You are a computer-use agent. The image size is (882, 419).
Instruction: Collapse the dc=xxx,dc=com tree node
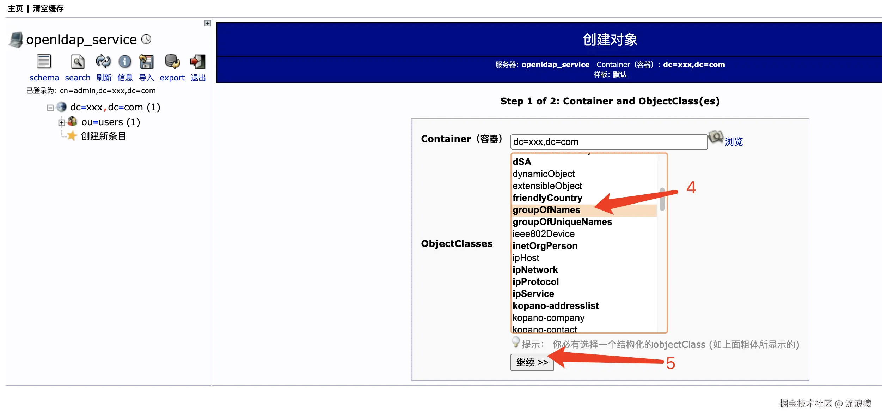tap(50, 108)
